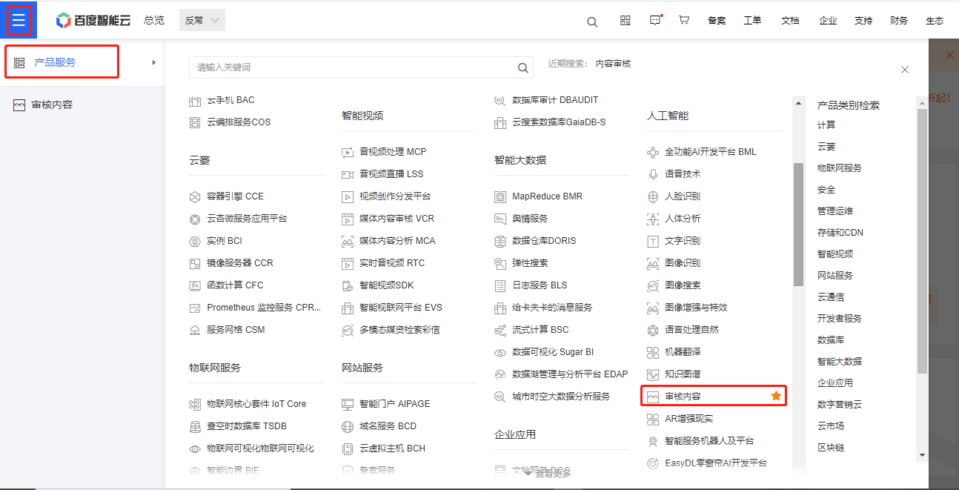The height and width of the screenshot is (490, 959).
Task: Open 支持 in top navigation
Action: click(863, 21)
